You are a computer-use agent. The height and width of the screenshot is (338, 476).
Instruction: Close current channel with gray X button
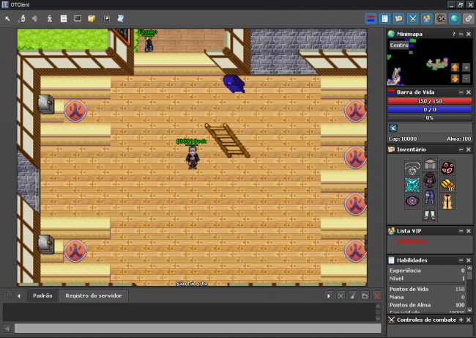click(x=341, y=295)
